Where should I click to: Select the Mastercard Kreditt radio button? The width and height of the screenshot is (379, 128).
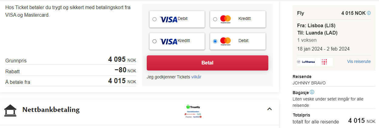tap(215, 19)
